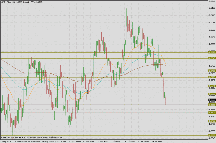Screen dimensions: 216x143
Task: Click the 1.9525 price axis label
Action: click(x=212, y=109)
